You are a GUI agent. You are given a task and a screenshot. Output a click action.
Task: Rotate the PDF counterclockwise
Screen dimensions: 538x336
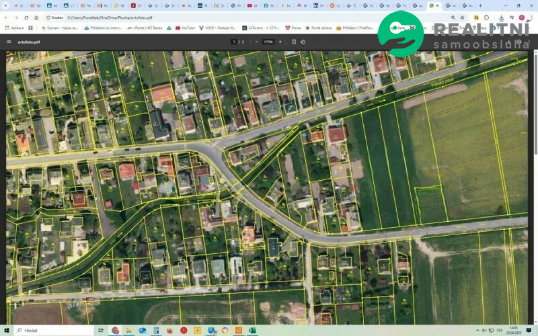click(x=303, y=42)
